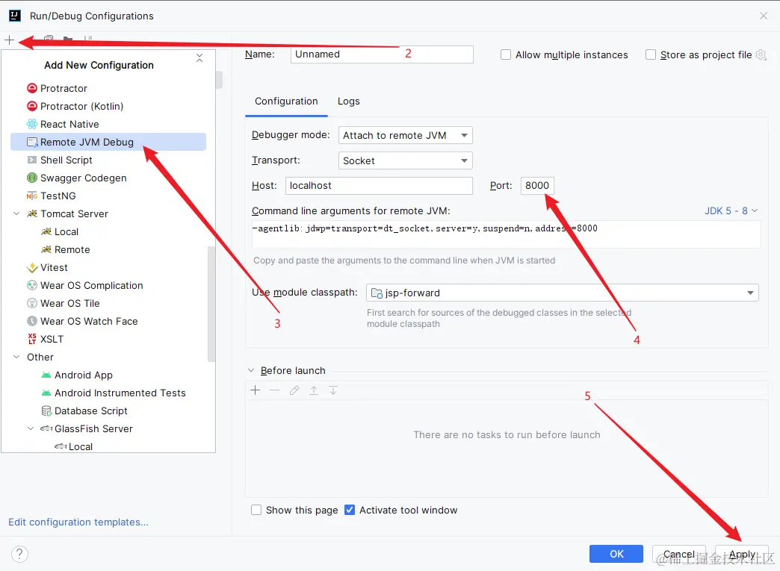780x571 pixels.
Task: Switch to the Logs tab
Action: click(x=348, y=102)
